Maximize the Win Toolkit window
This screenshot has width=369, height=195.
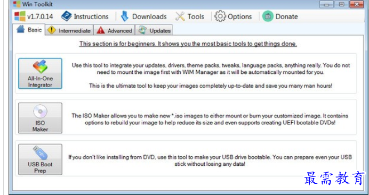[341, 4]
